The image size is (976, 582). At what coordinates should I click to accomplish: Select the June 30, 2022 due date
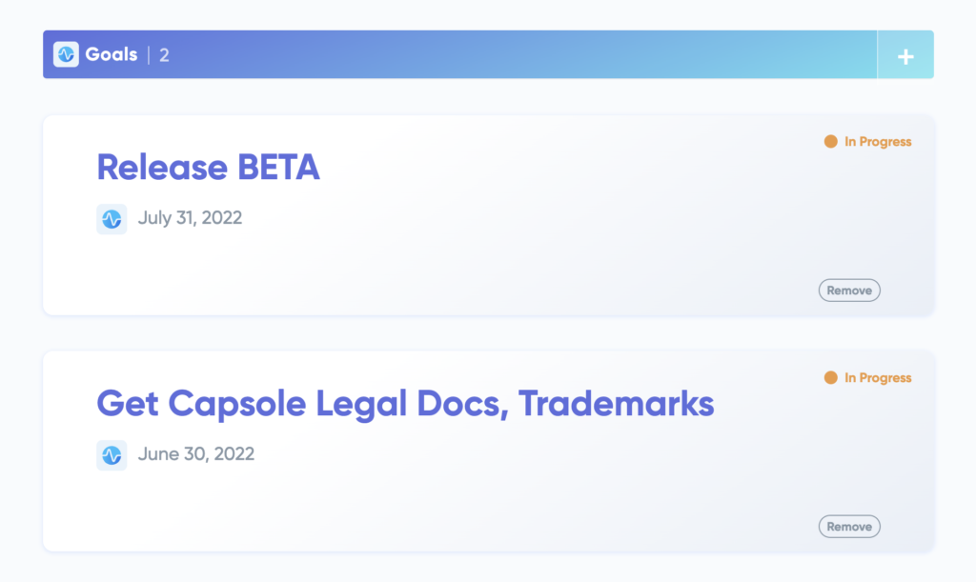[195, 454]
